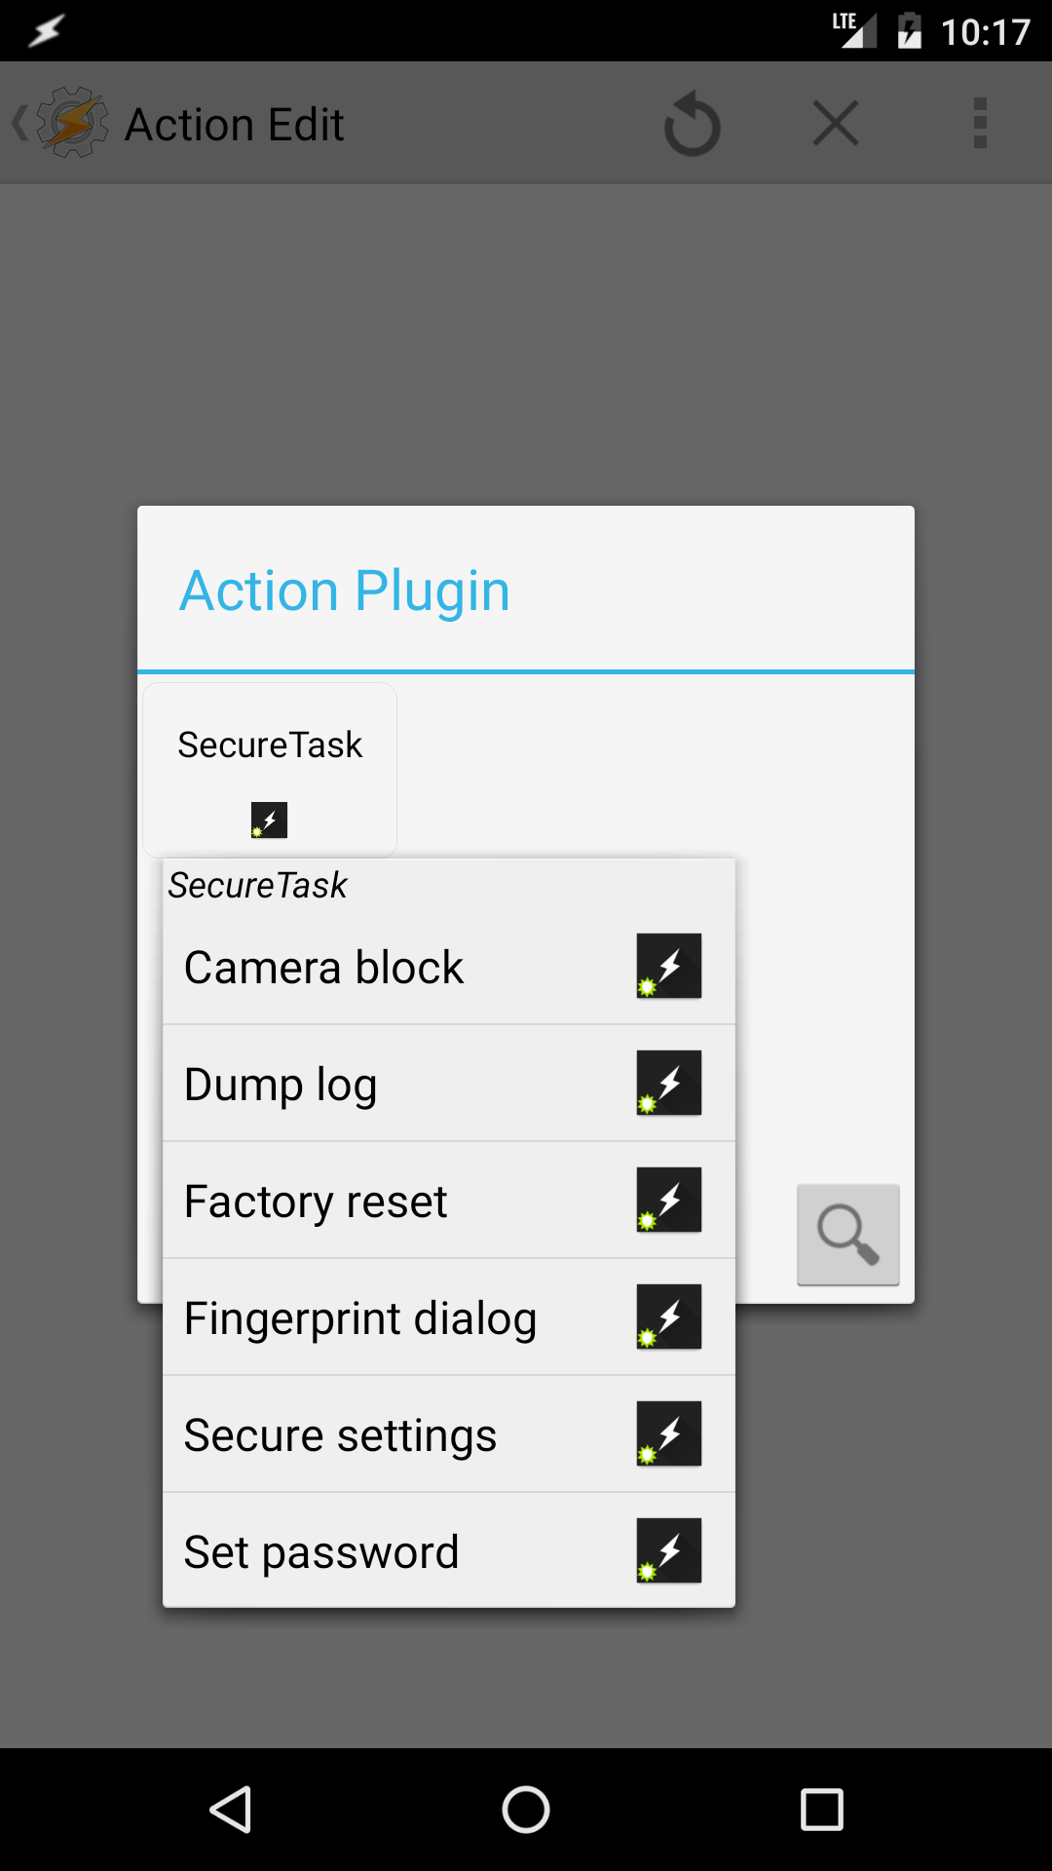
Task: Select the Dump log entry
Action: pyautogui.click(x=281, y=1085)
